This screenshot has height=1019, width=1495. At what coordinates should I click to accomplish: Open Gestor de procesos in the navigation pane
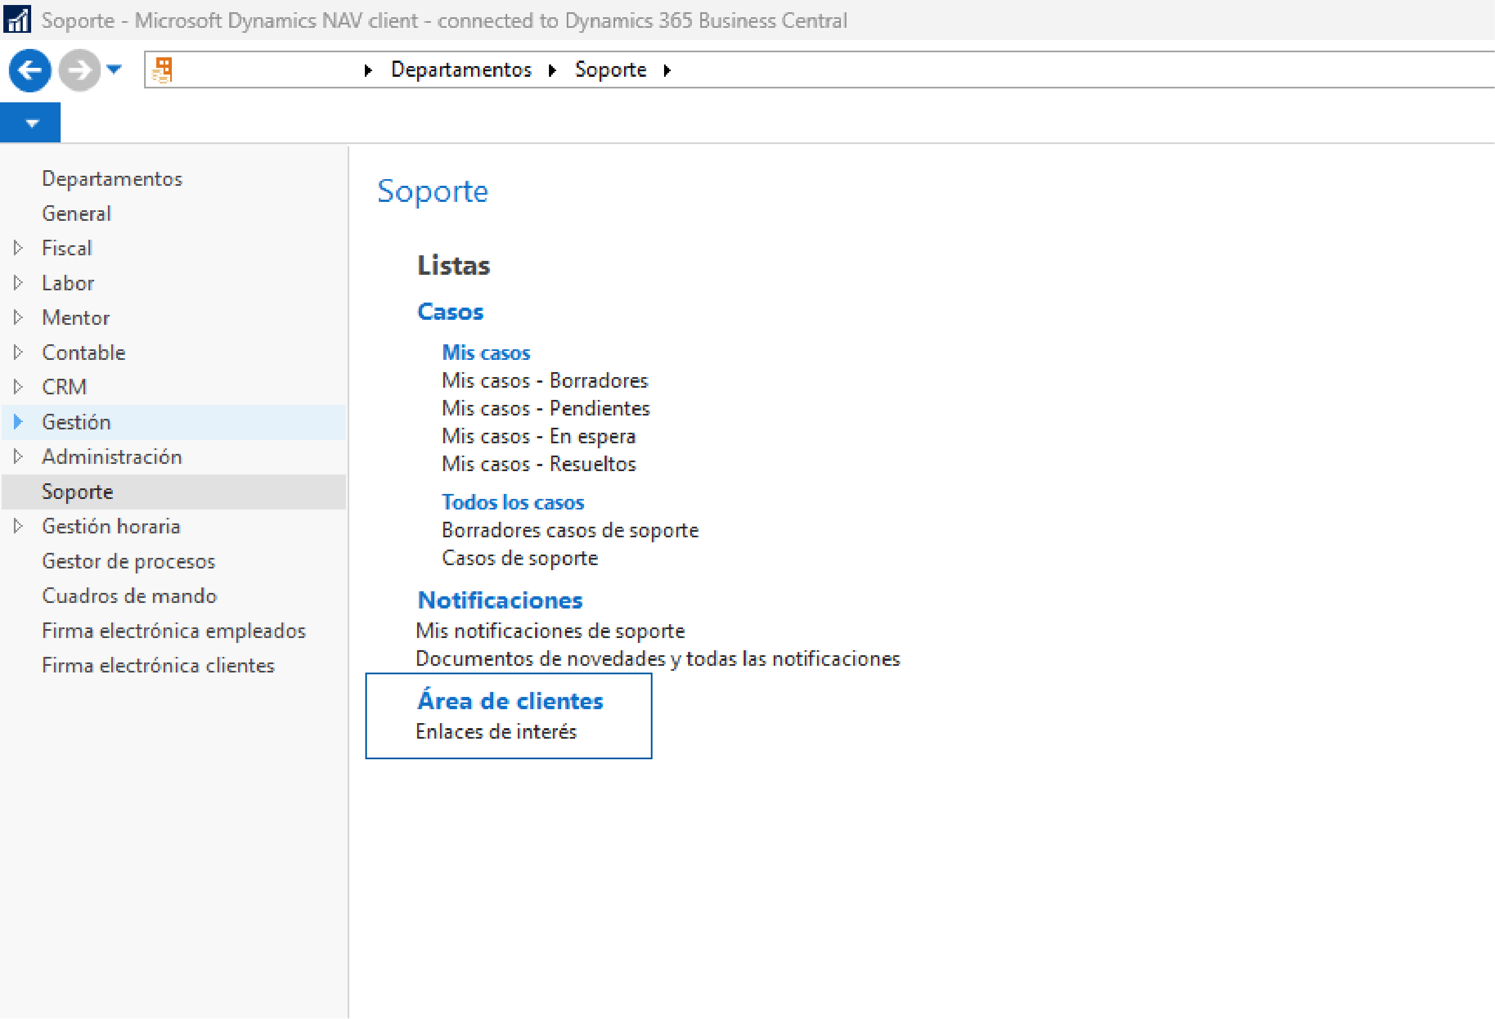tap(128, 561)
